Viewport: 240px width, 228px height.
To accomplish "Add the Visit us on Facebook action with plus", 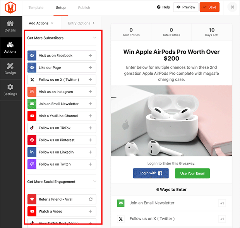I will (x=90, y=55).
